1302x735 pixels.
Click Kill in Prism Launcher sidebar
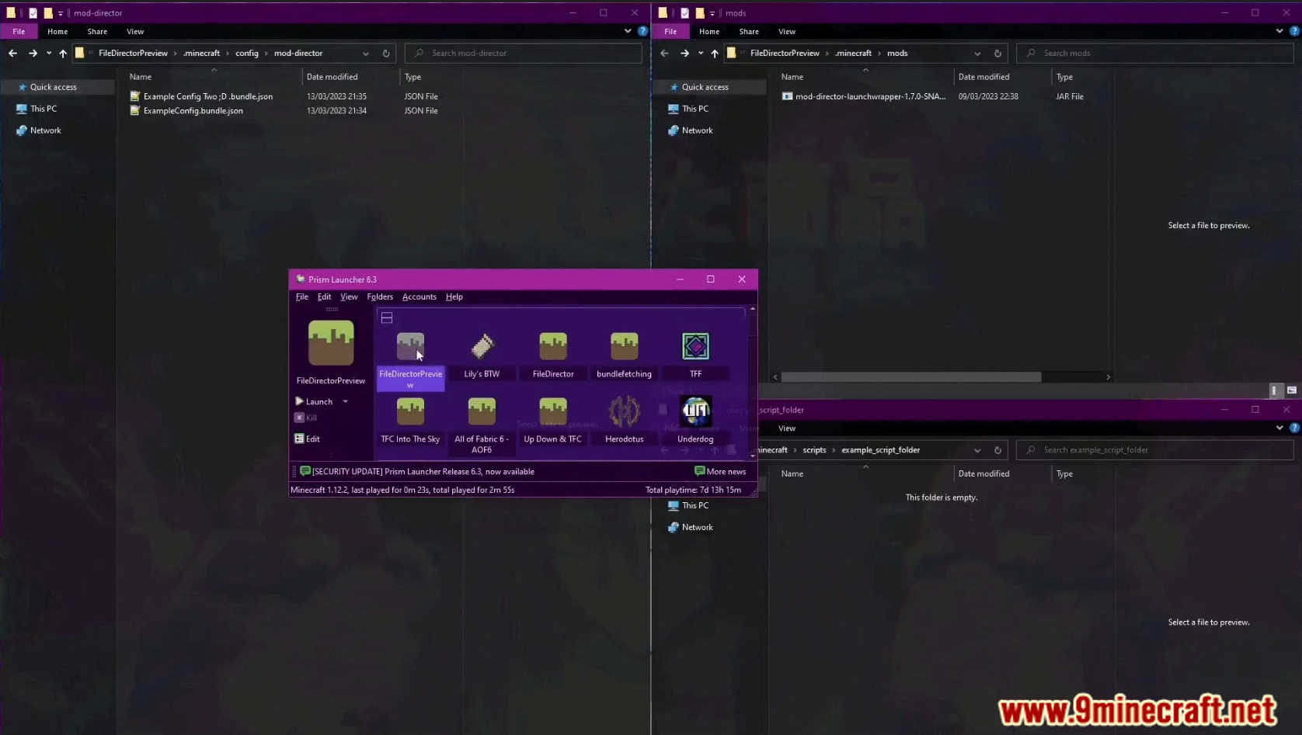[x=306, y=418]
